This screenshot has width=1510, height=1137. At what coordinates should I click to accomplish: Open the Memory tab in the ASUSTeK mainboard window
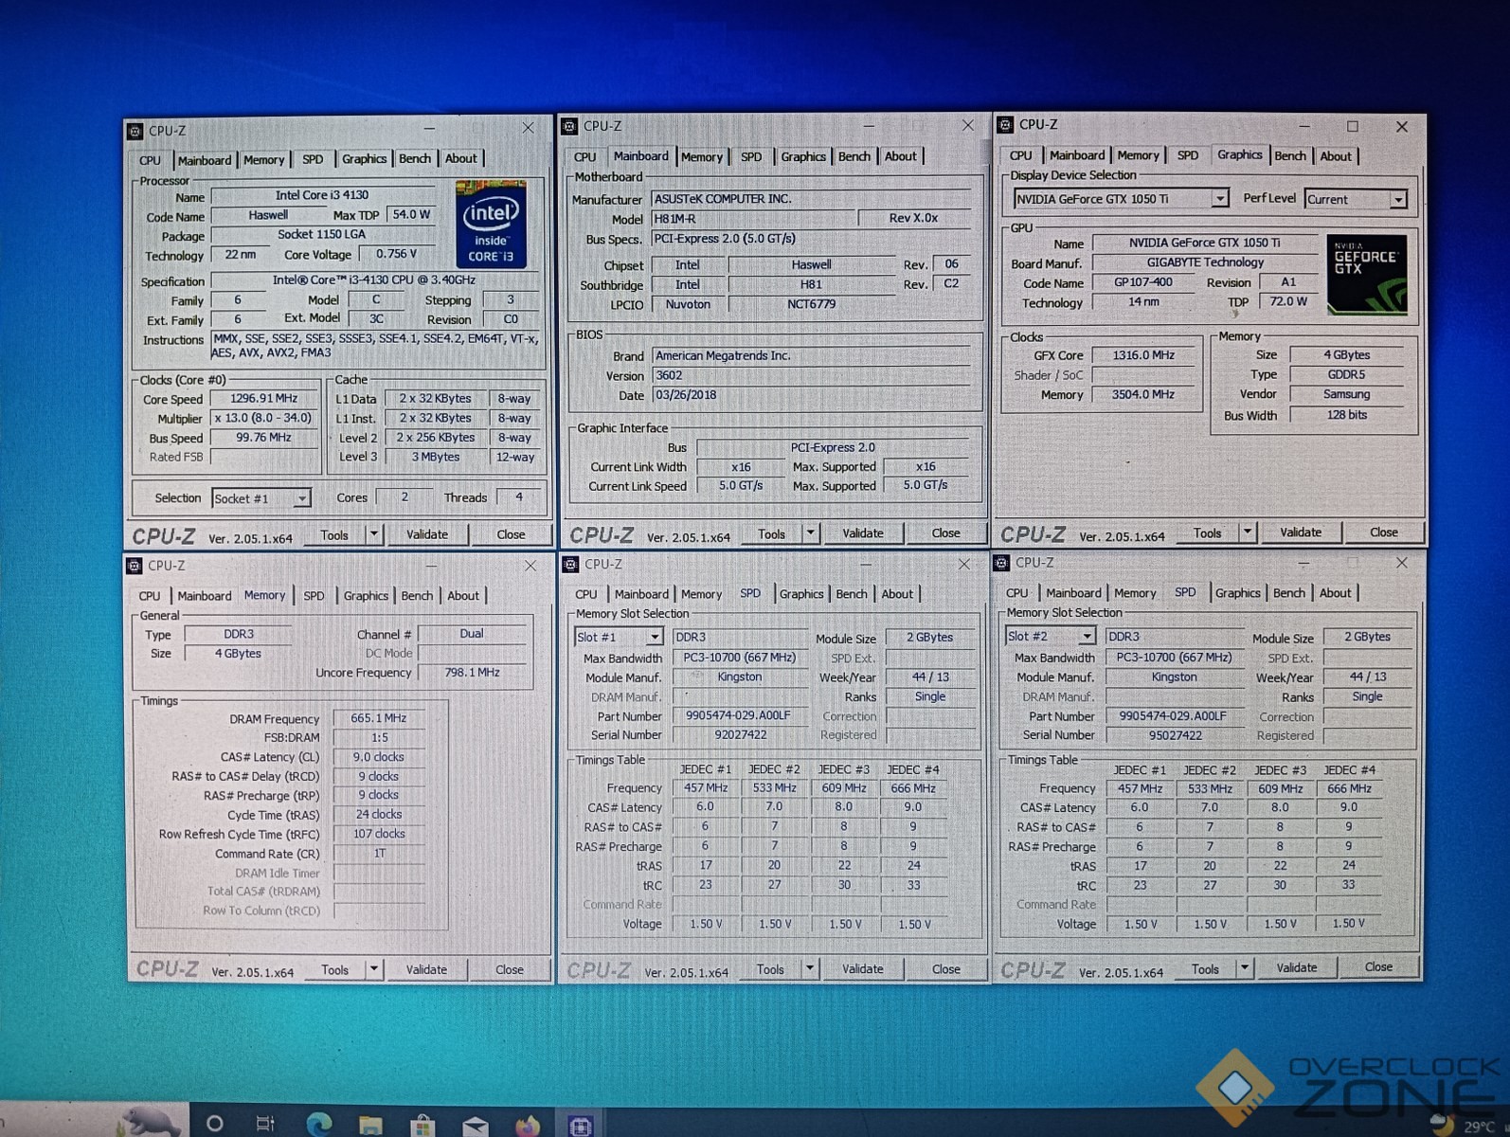click(702, 156)
